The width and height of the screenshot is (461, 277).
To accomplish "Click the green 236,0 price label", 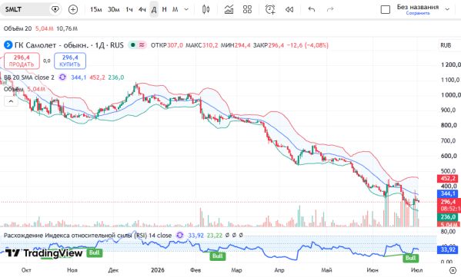I will (447, 217).
